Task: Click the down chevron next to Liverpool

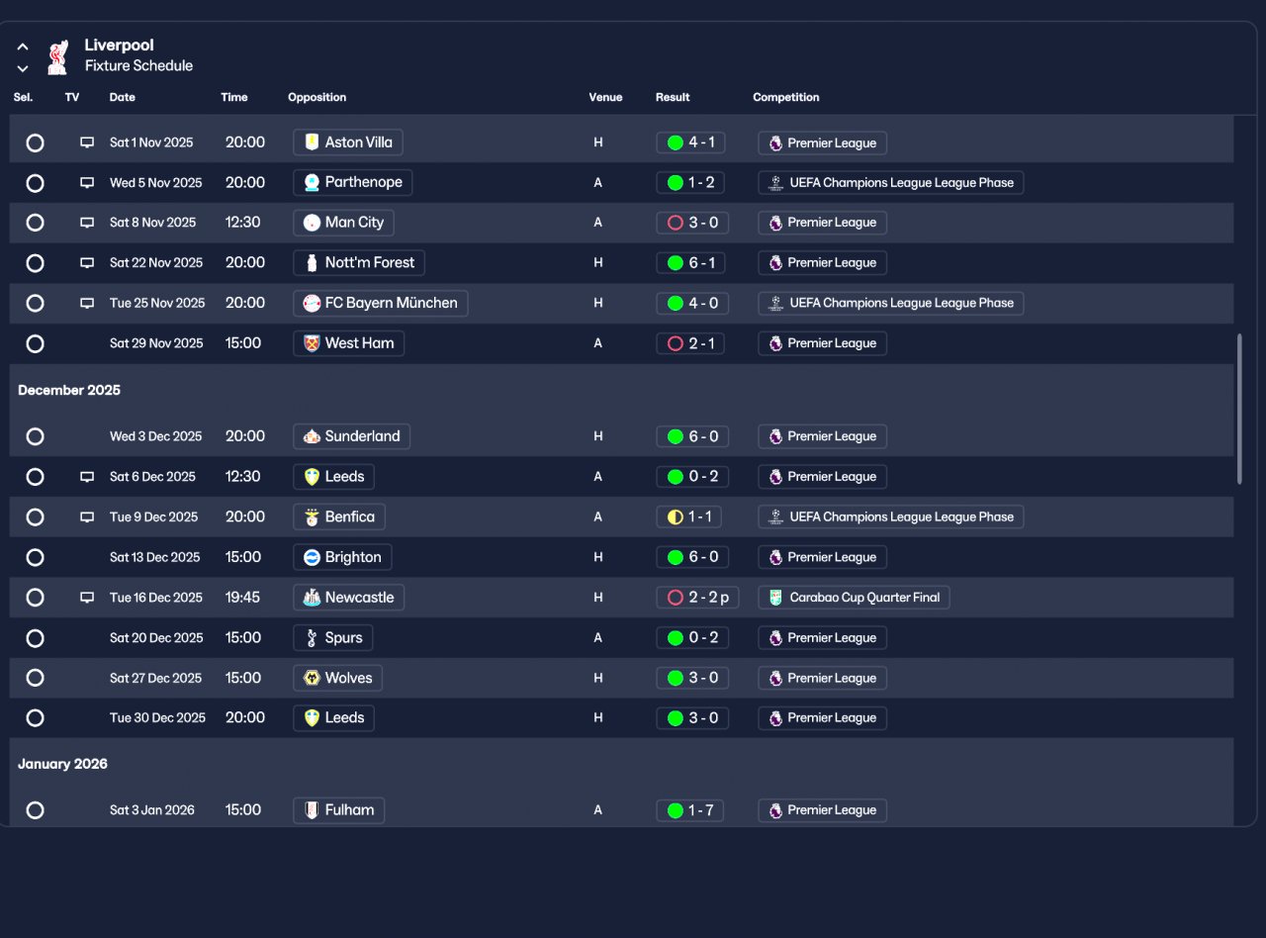Action: 23,68
